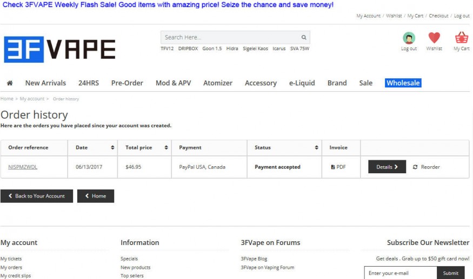Open New products footer link
The height and width of the screenshot is (279, 473).
tap(136, 268)
